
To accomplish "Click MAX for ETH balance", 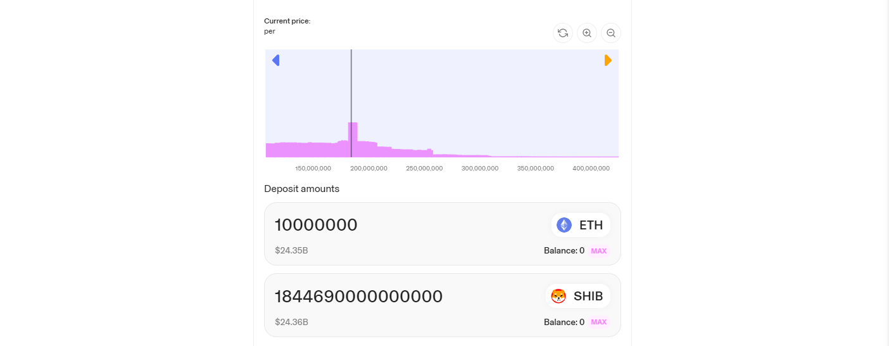I will [x=599, y=251].
